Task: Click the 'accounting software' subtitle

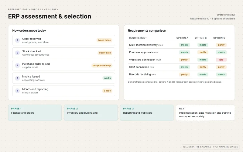Action: coord(33,80)
